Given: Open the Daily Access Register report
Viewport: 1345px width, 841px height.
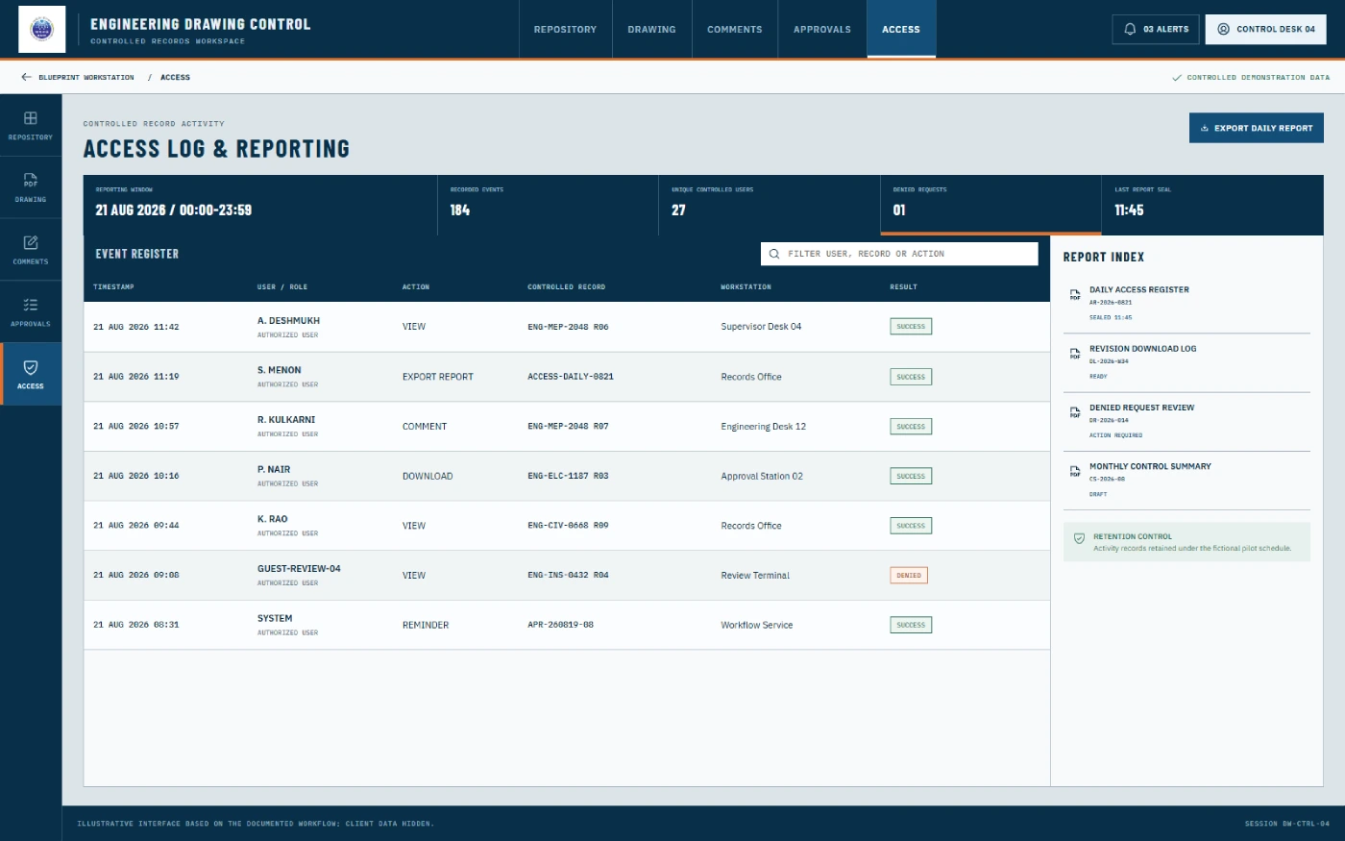Looking at the screenshot, I should (1186, 303).
